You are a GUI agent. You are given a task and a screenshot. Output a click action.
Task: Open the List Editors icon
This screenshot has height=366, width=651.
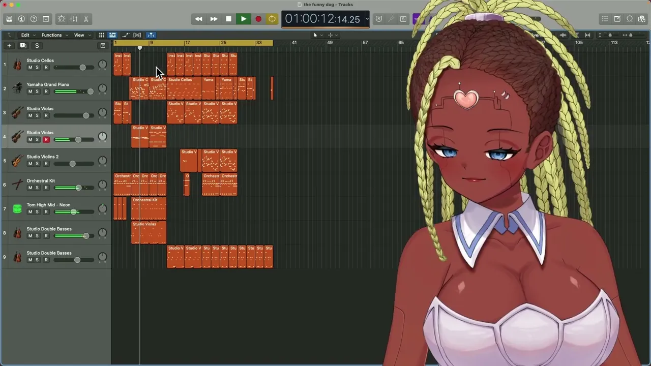pos(605,19)
